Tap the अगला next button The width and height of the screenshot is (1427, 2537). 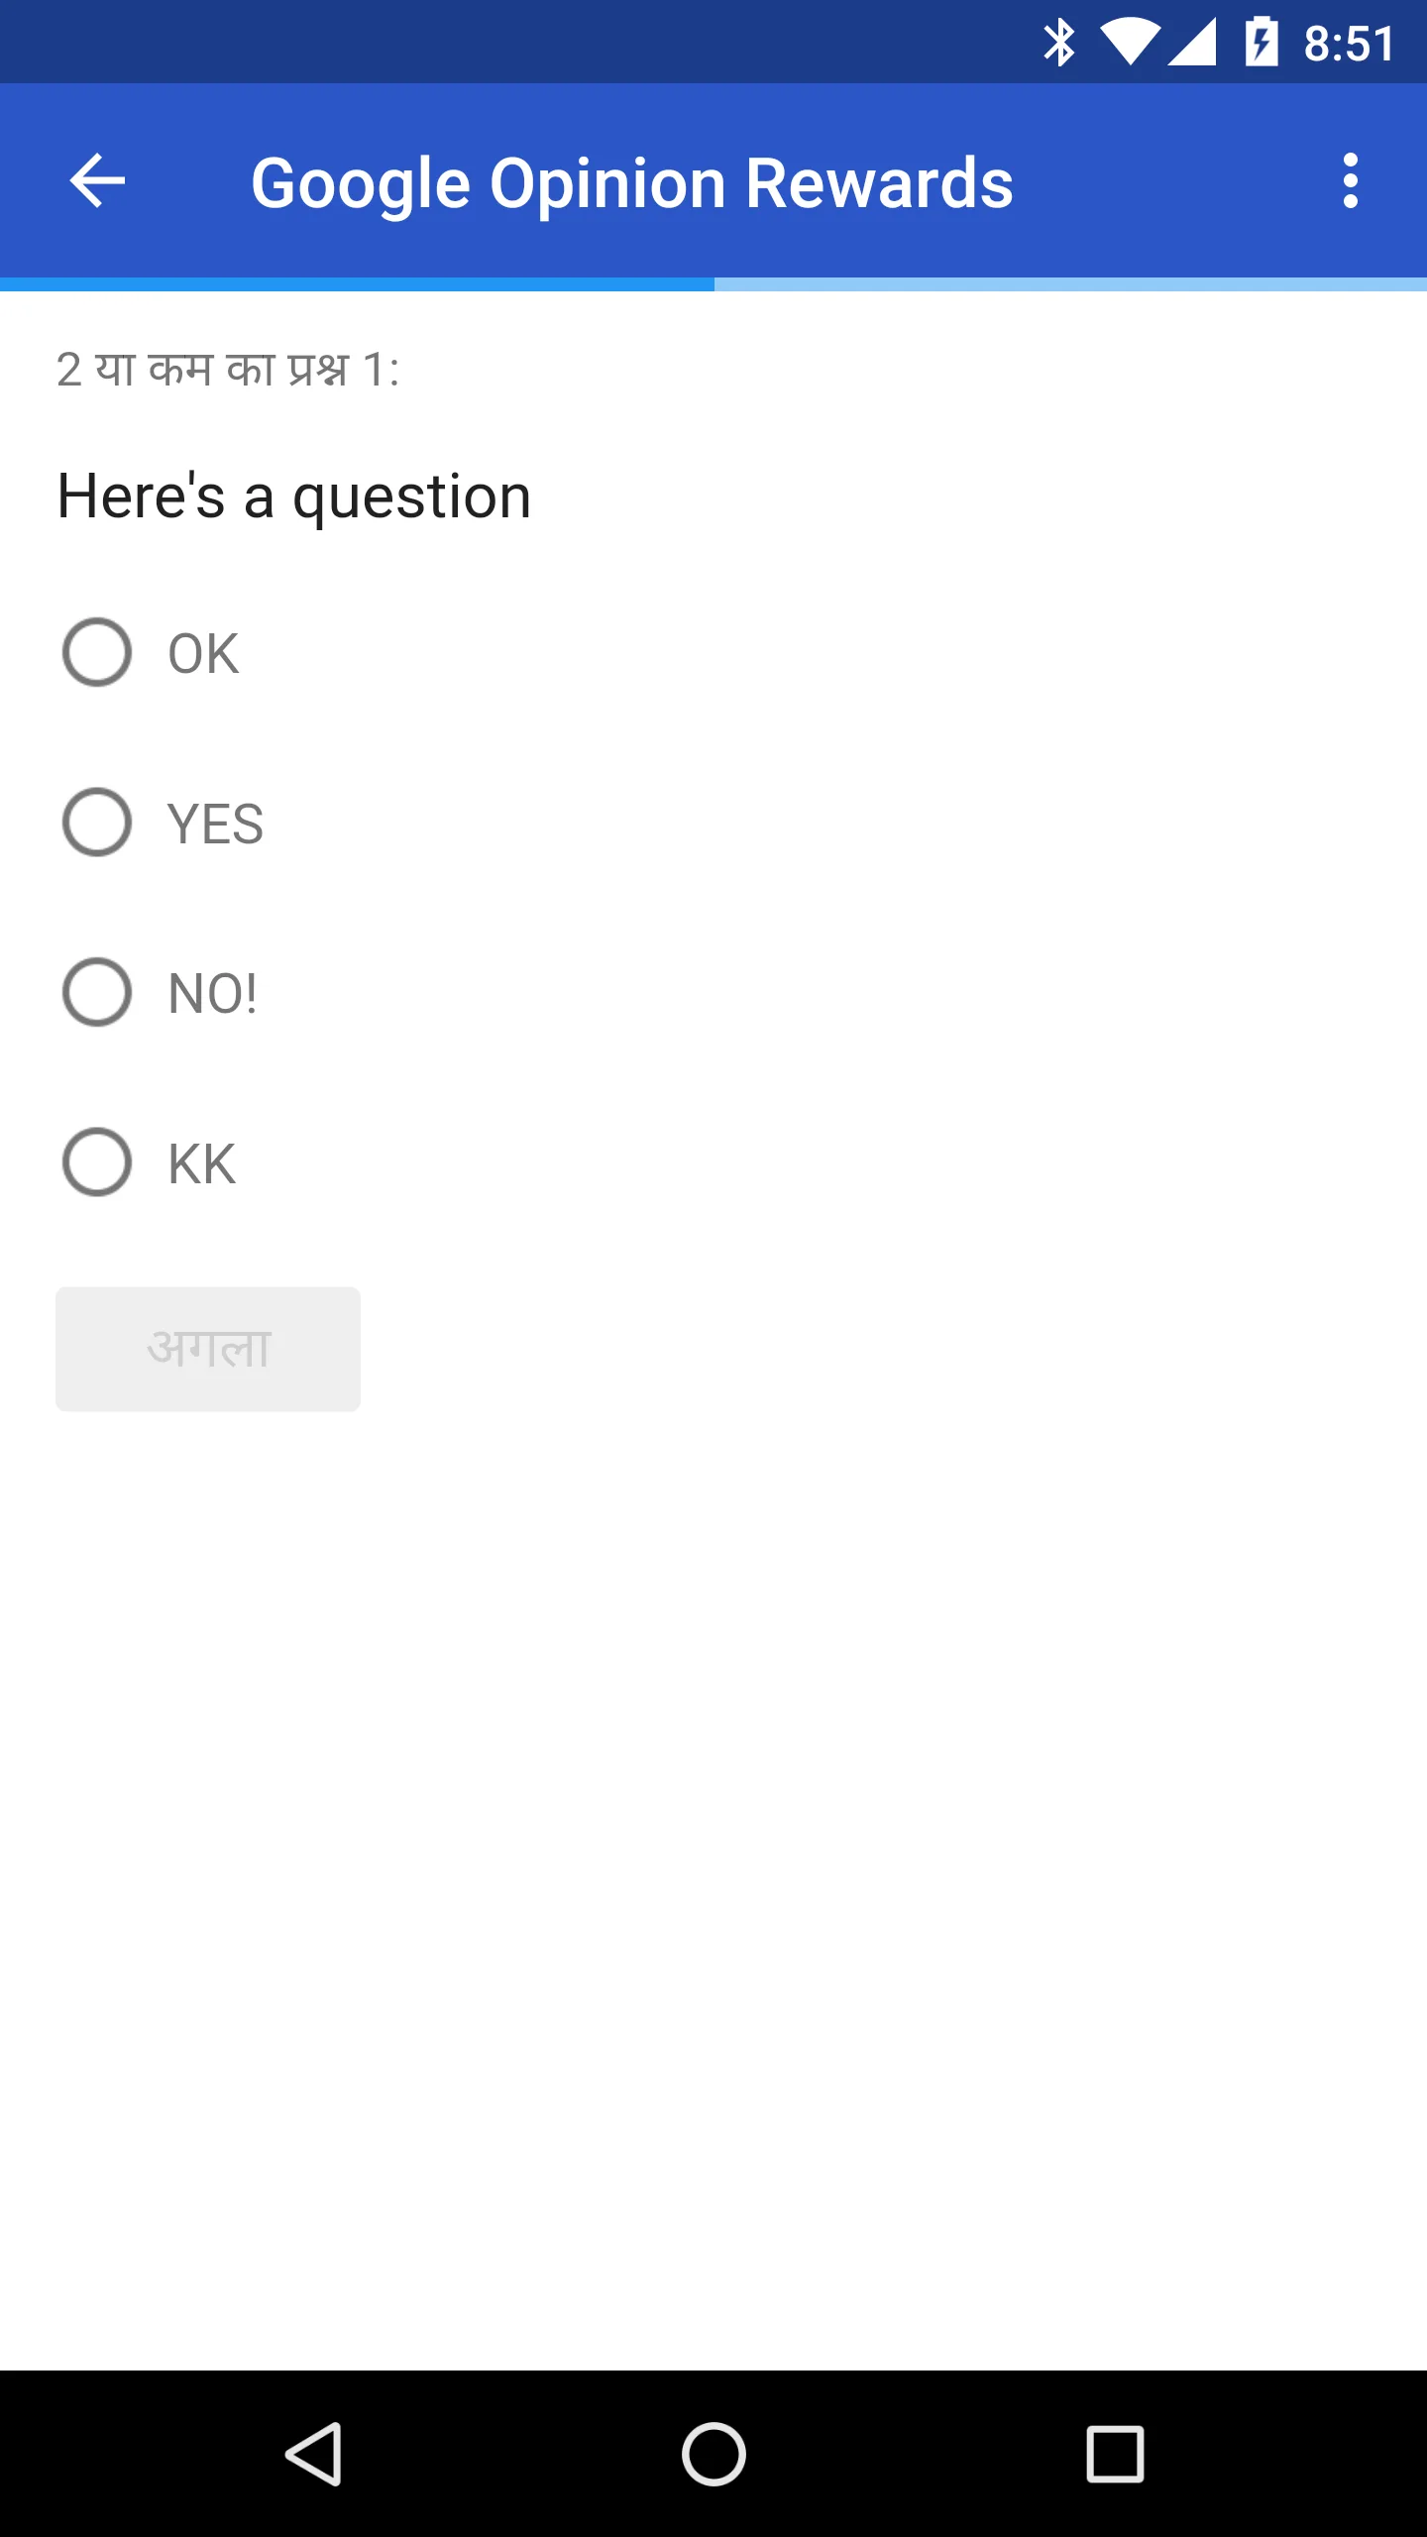pos(208,1349)
